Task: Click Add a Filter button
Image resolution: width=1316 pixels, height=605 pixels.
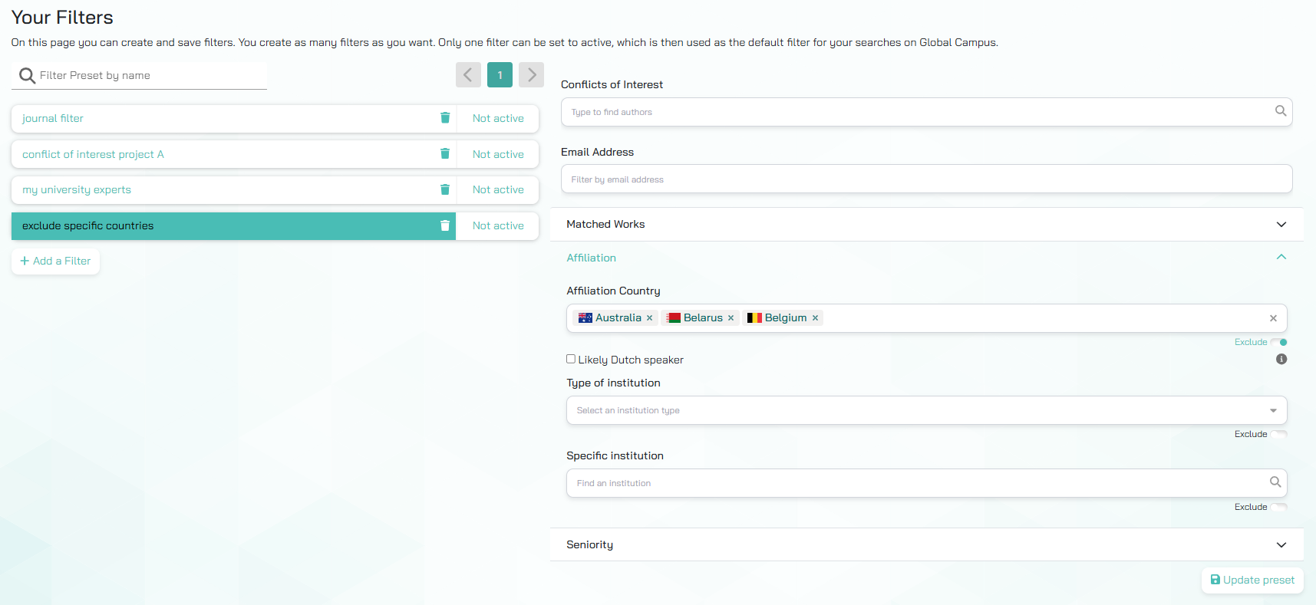Action: point(55,261)
